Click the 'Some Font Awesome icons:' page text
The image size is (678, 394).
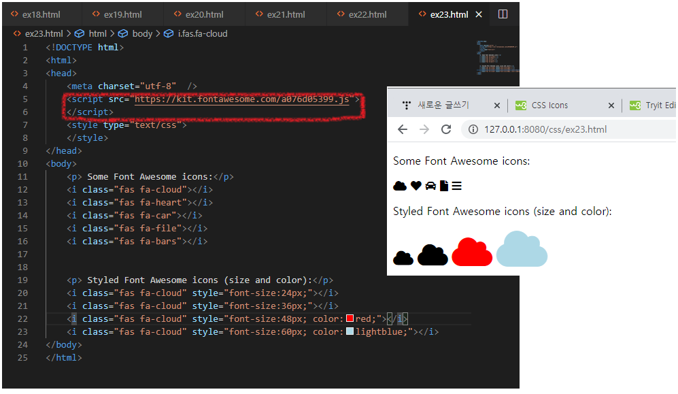(x=461, y=161)
